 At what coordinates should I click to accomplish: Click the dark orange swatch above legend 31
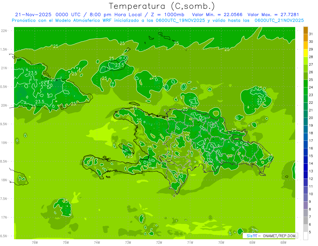pos(306,30)
